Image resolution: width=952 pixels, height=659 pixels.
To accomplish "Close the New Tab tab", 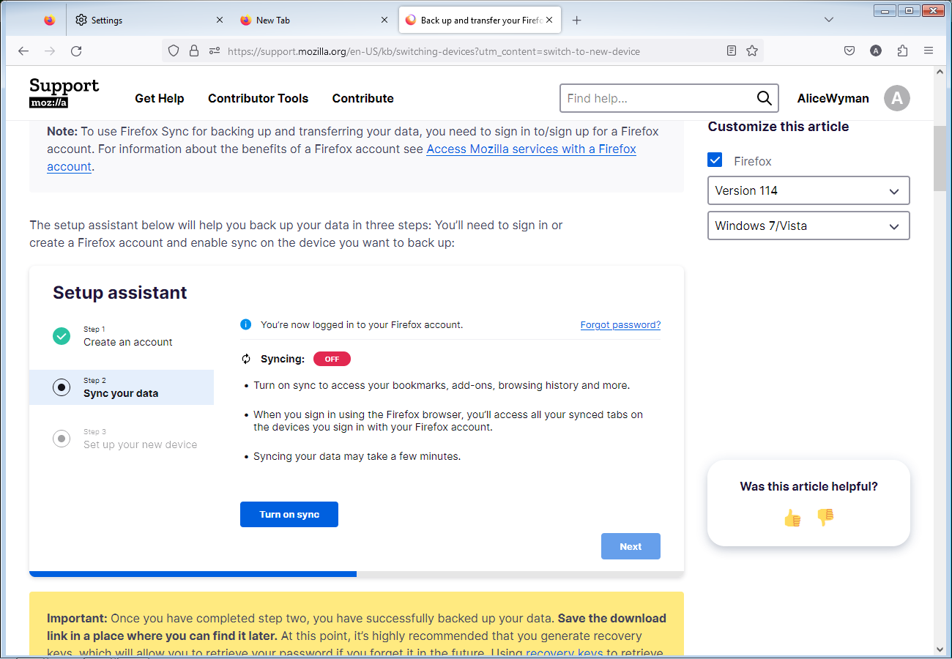I will pyautogui.click(x=384, y=21).
